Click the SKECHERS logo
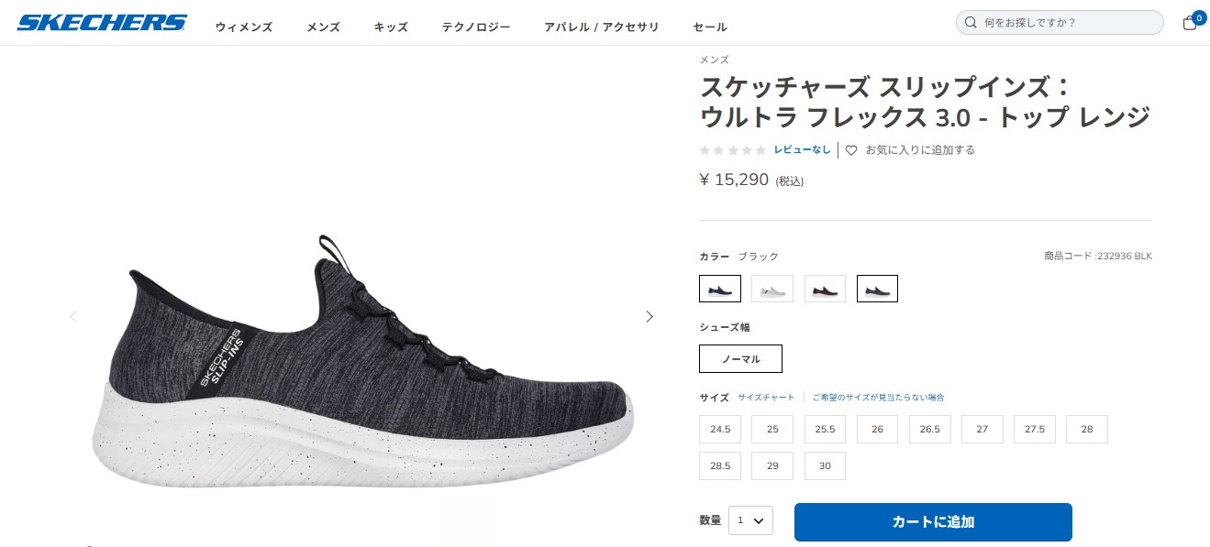 coord(101,22)
